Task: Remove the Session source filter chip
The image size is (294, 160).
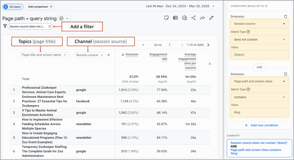Action: [x=49, y=26]
